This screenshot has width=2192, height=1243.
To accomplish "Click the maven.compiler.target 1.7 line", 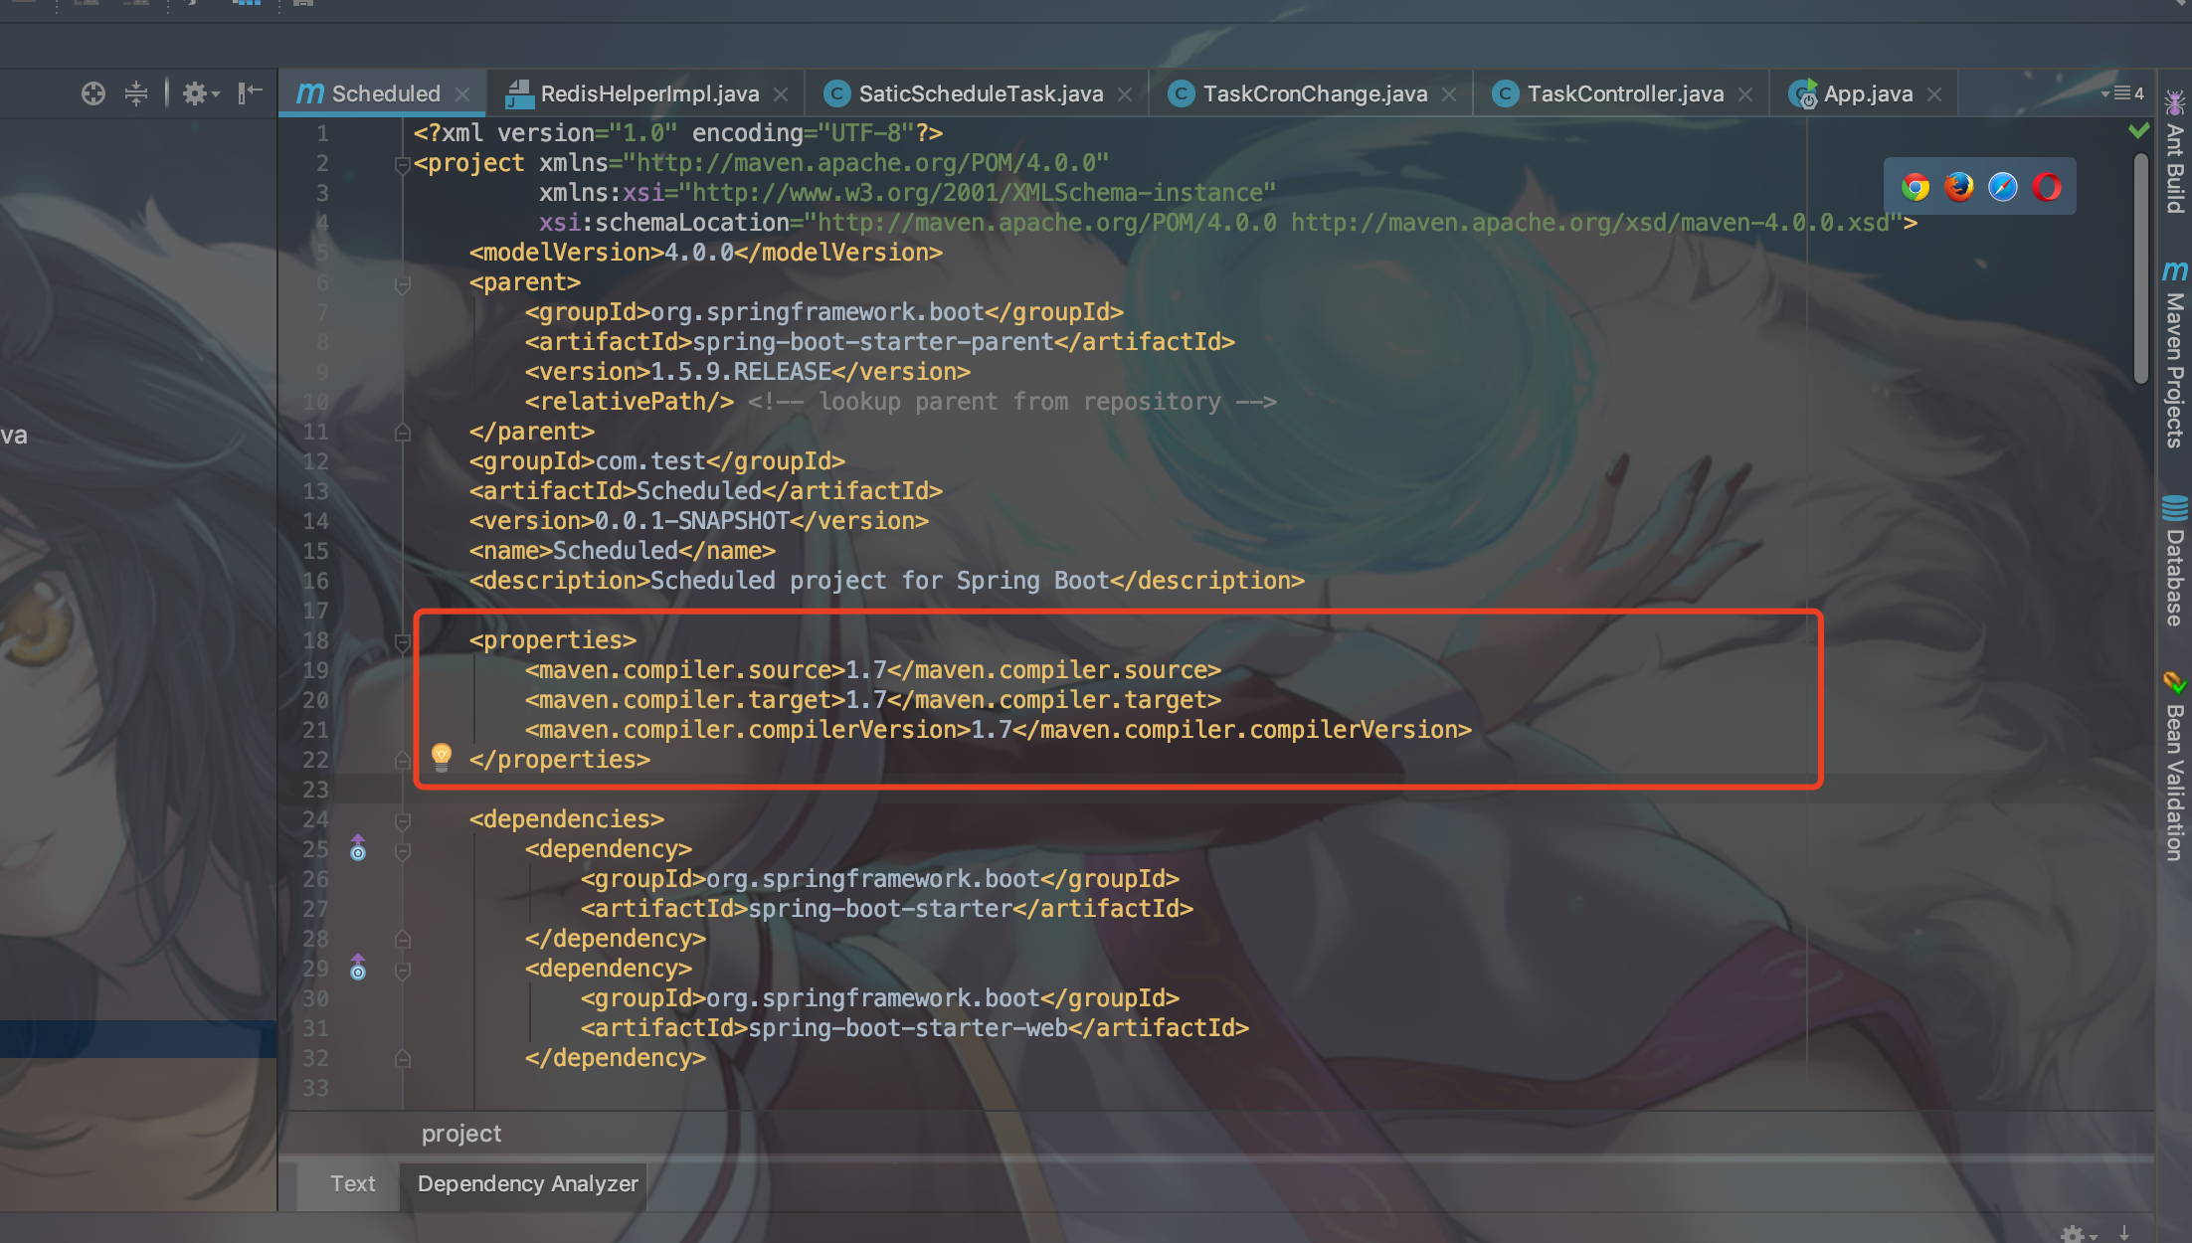I will [873, 700].
